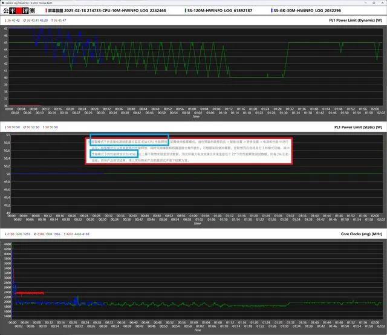Screen dimensions: 387x335
Task: Click the Generic Log Viewer title bar text
Action: tap(30, 2)
